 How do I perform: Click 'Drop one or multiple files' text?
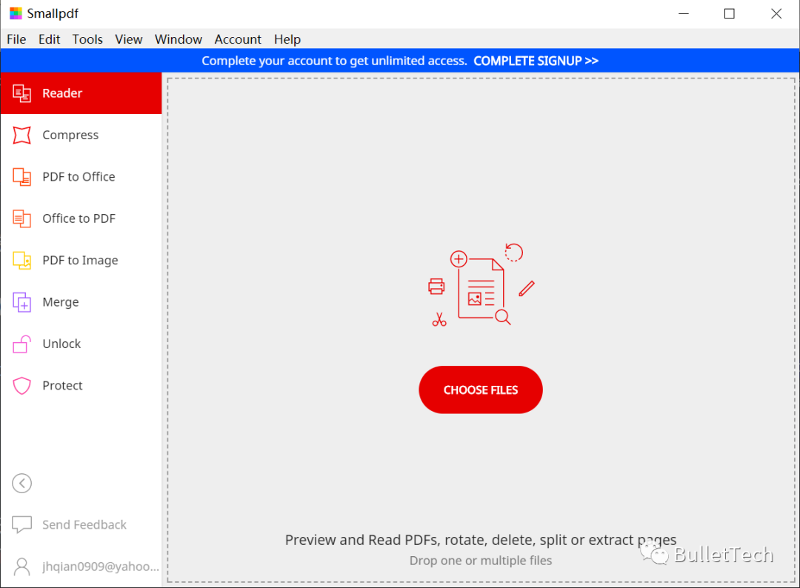pos(481,561)
